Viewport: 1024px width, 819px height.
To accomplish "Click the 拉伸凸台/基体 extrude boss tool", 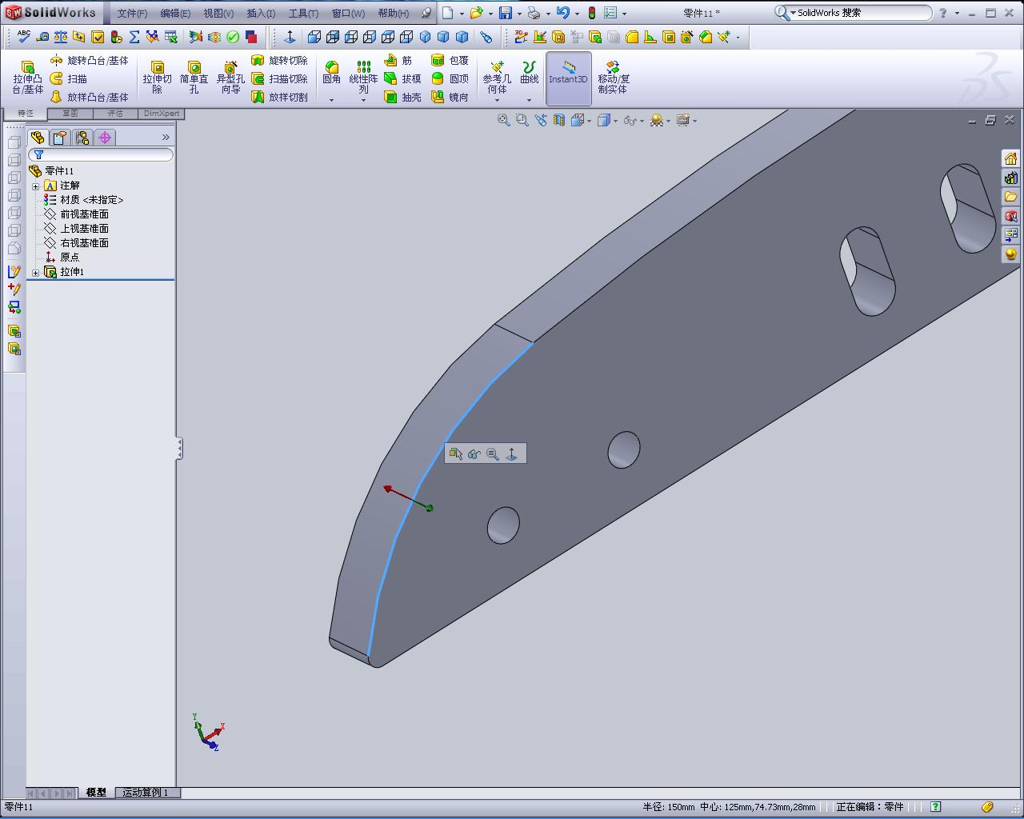I will pos(27,78).
